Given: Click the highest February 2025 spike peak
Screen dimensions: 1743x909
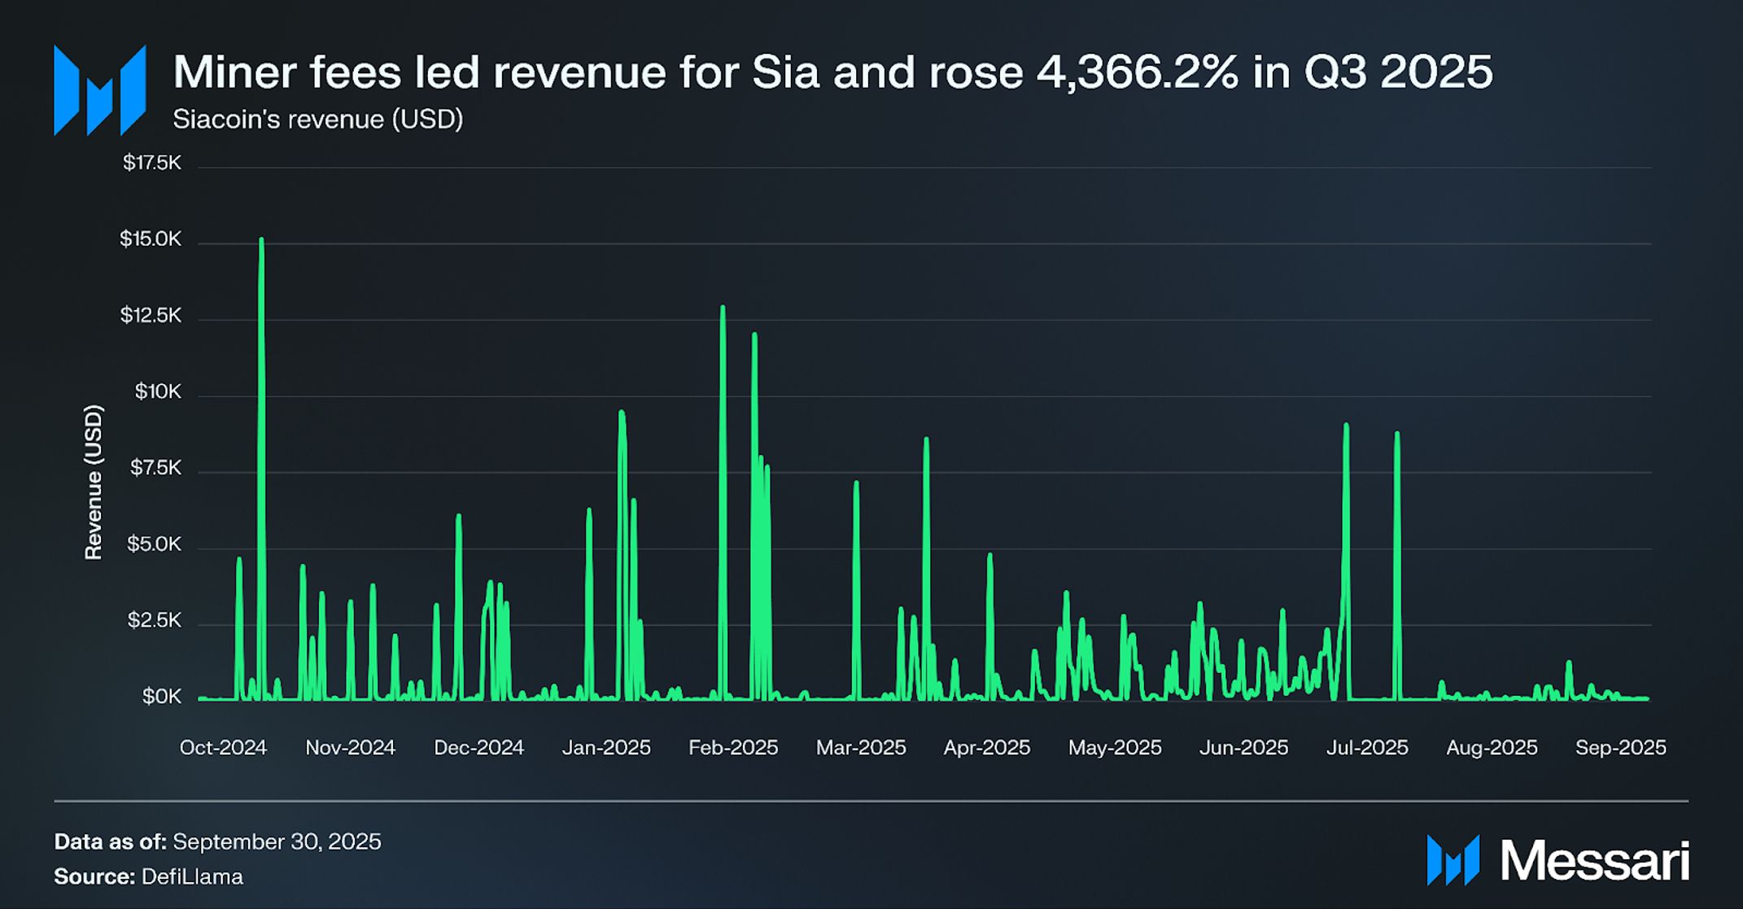Looking at the screenshot, I should (x=723, y=308).
